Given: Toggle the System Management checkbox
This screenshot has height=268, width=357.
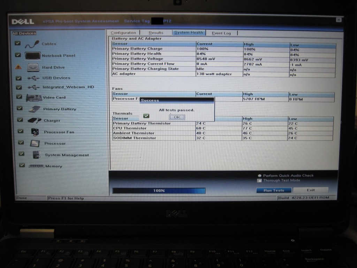Looking at the screenshot, I should (x=22, y=154).
